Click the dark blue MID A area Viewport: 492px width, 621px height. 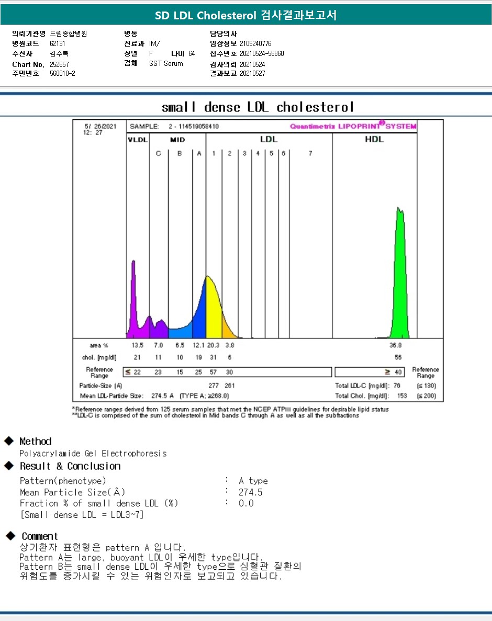199,319
